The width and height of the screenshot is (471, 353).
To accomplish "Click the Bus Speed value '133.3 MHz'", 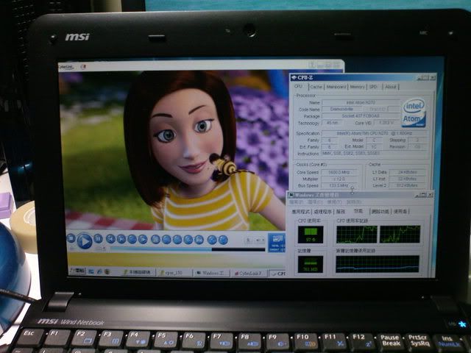I will point(339,185).
